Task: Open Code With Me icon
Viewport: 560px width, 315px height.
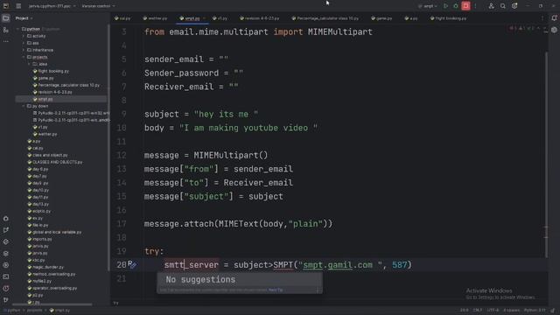Action: coord(492,6)
